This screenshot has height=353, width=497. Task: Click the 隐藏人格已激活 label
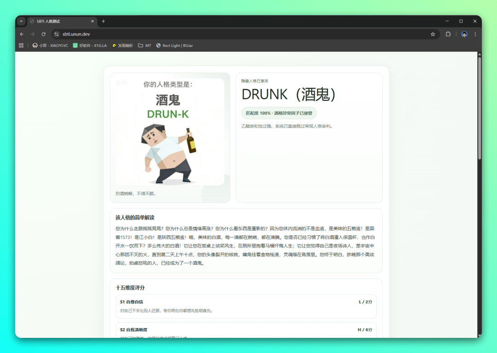click(254, 81)
